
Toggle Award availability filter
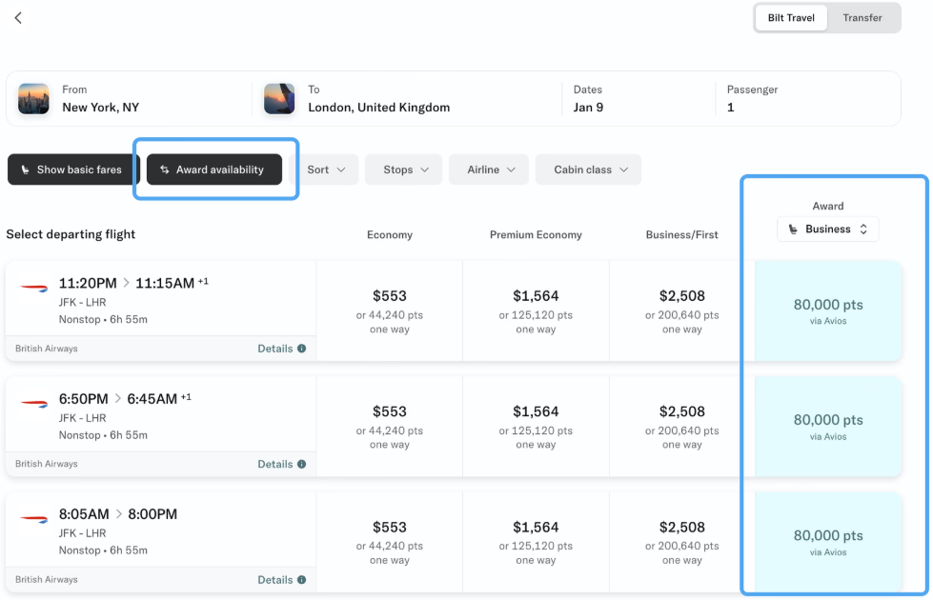(x=214, y=170)
